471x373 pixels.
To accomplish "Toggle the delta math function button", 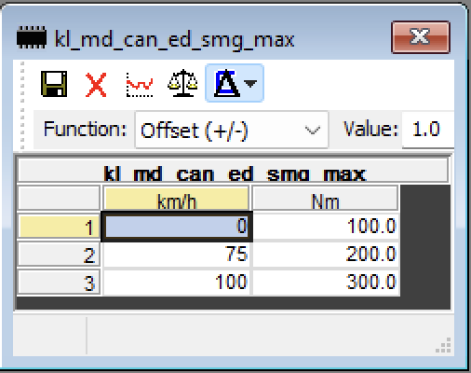I will 227,83.
